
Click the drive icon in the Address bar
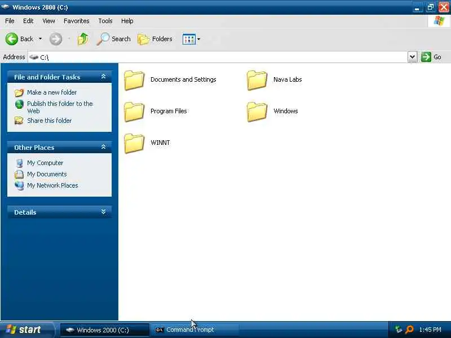(34, 57)
